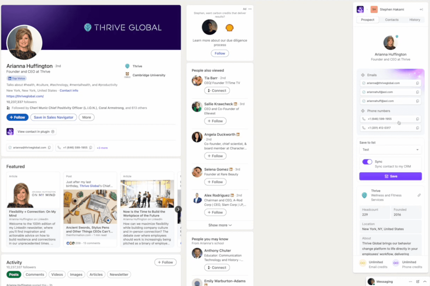Open the thriveglobal.com website link
This screenshot has height=286, width=430.
tap(25, 96)
